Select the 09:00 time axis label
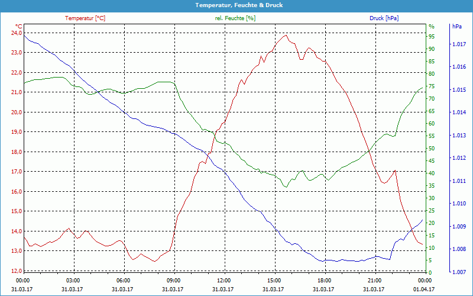This screenshot has height=296, width=473. [174, 279]
